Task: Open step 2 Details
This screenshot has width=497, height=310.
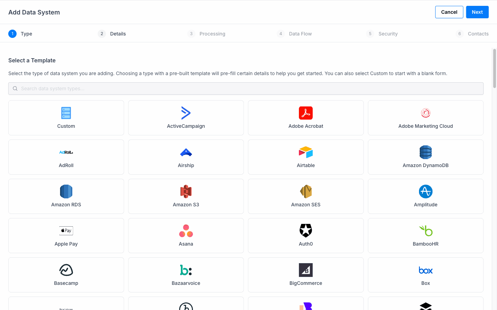Action: point(112,34)
